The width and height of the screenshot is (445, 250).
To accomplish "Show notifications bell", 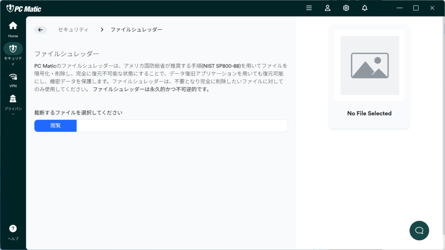I will (365, 8).
